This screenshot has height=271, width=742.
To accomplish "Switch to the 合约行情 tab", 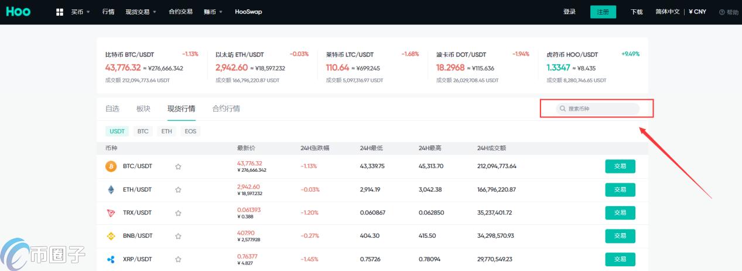I will pos(226,109).
